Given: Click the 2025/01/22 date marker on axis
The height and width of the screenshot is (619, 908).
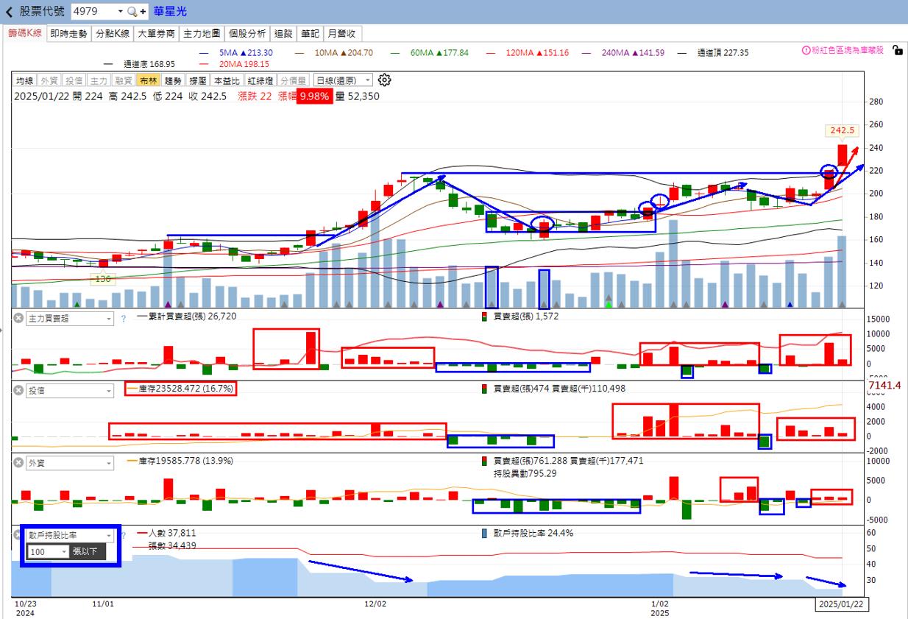Looking at the screenshot, I should 843,604.
